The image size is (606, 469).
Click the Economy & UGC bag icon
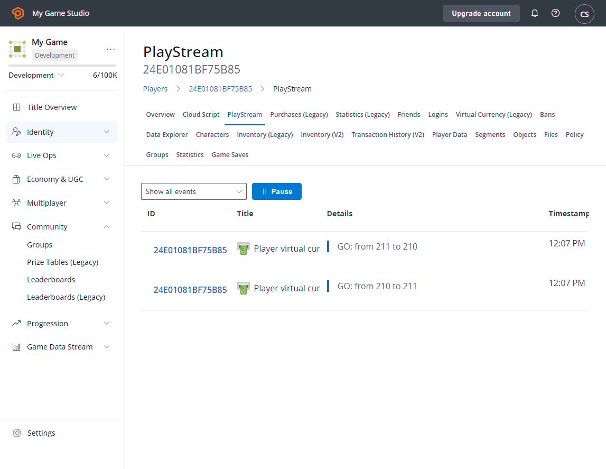click(x=16, y=179)
